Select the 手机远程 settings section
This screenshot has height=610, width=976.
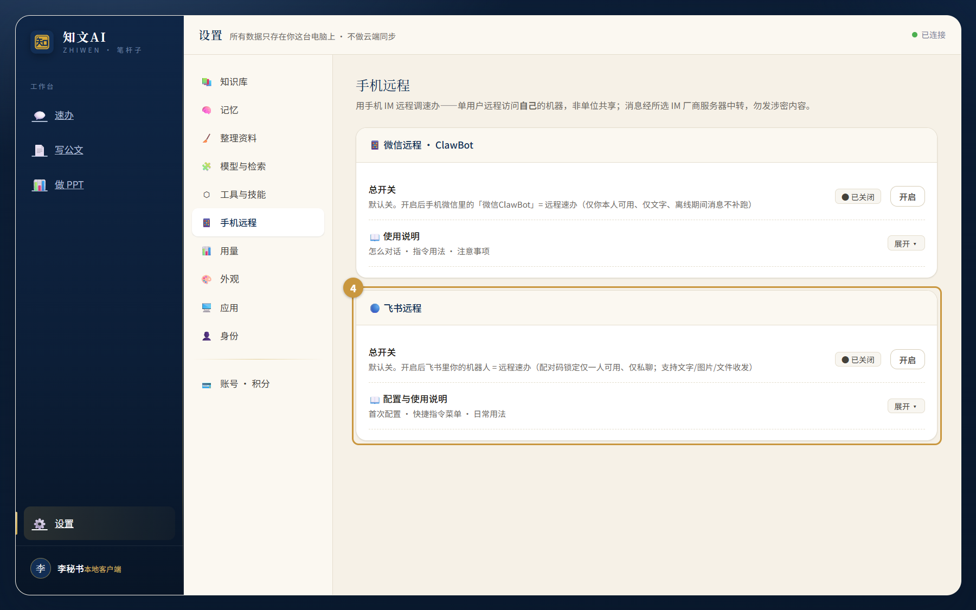258,223
